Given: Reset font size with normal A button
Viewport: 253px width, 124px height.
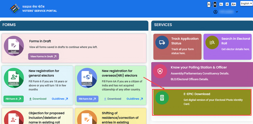Looking at the screenshot, I should pyautogui.click(x=227, y=4).
